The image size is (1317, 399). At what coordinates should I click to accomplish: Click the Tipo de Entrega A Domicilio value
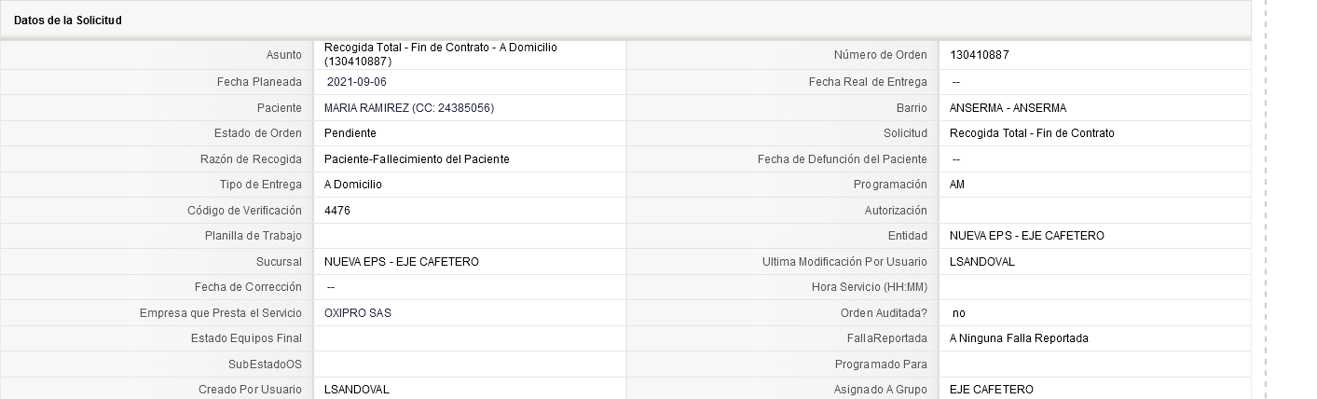[353, 185]
